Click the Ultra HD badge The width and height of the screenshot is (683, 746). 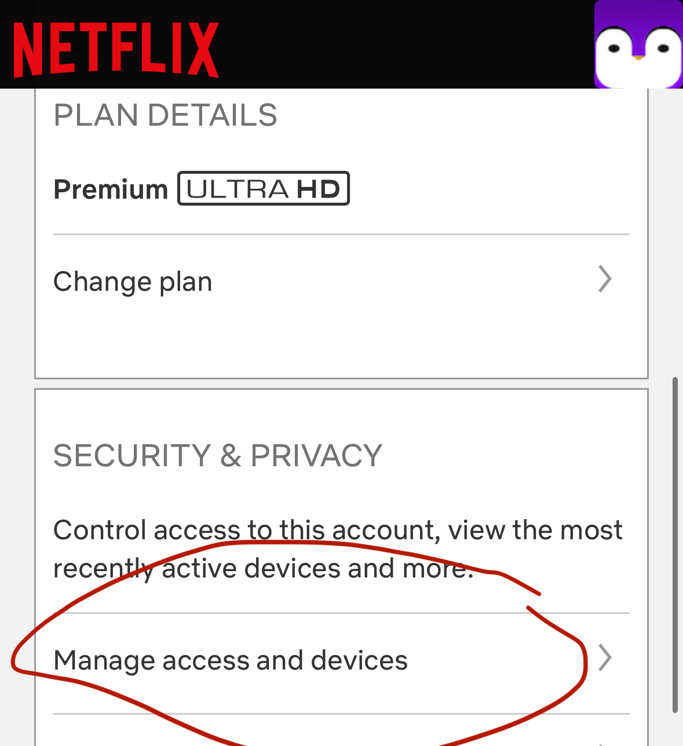click(x=264, y=189)
